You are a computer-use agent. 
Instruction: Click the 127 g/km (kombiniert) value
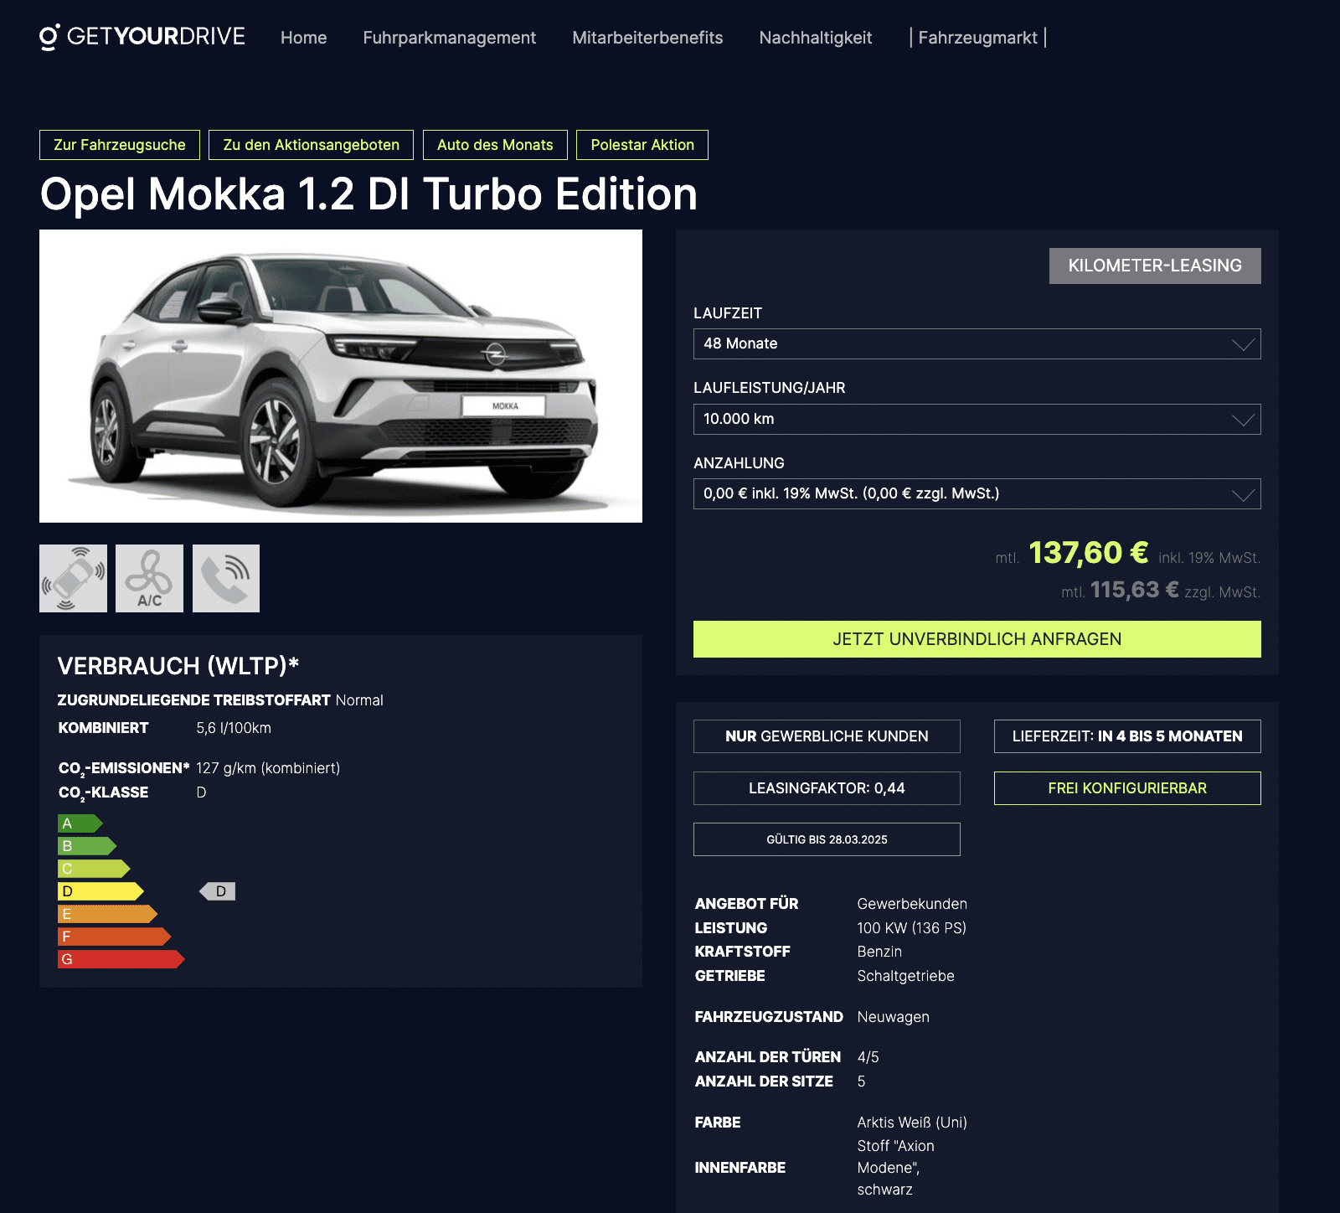pyautogui.click(x=268, y=768)
